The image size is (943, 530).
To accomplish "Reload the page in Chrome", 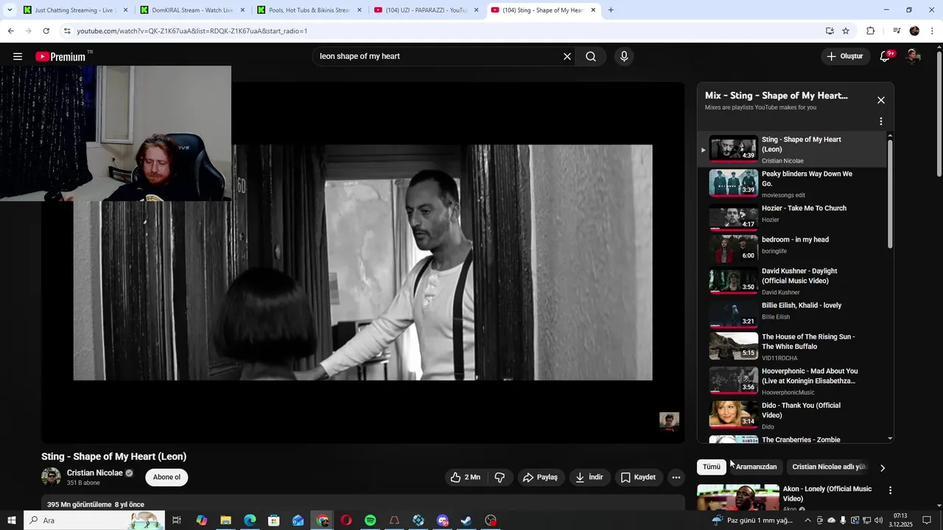I will pyautogui.click(x=46, y=31).
